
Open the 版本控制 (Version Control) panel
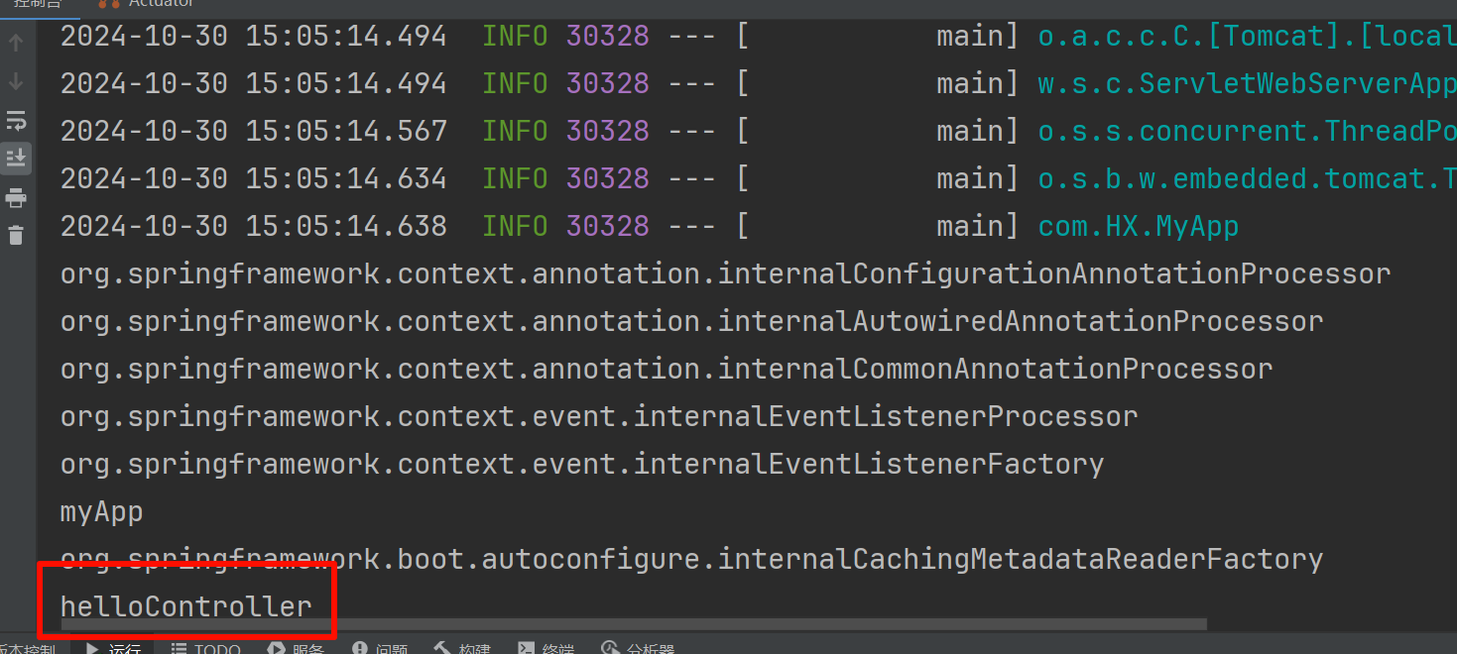coord(28,649)
